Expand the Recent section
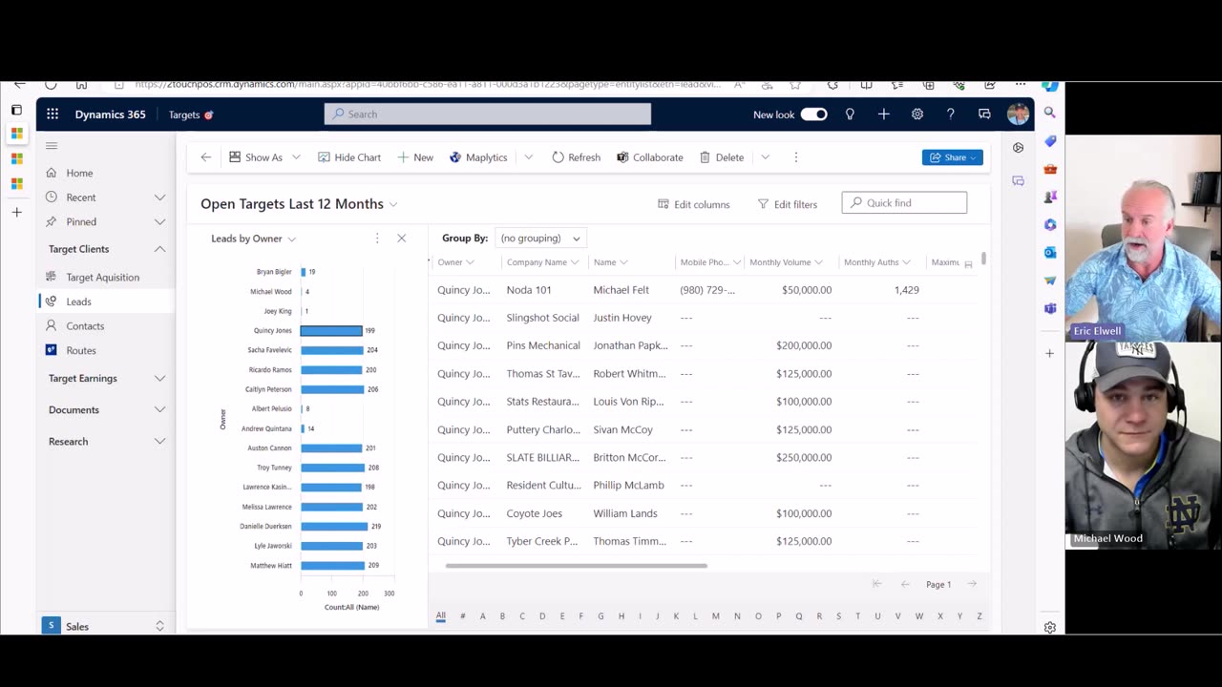 [159, 198]
